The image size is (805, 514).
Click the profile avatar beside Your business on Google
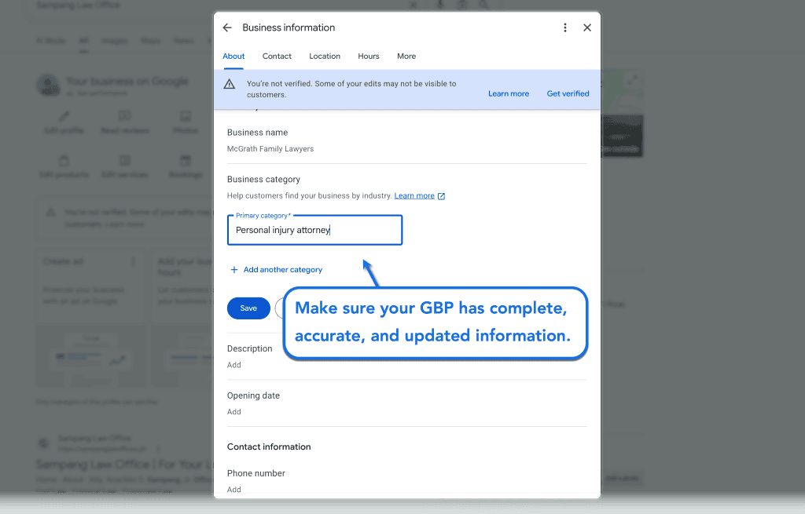pos(48,85)
